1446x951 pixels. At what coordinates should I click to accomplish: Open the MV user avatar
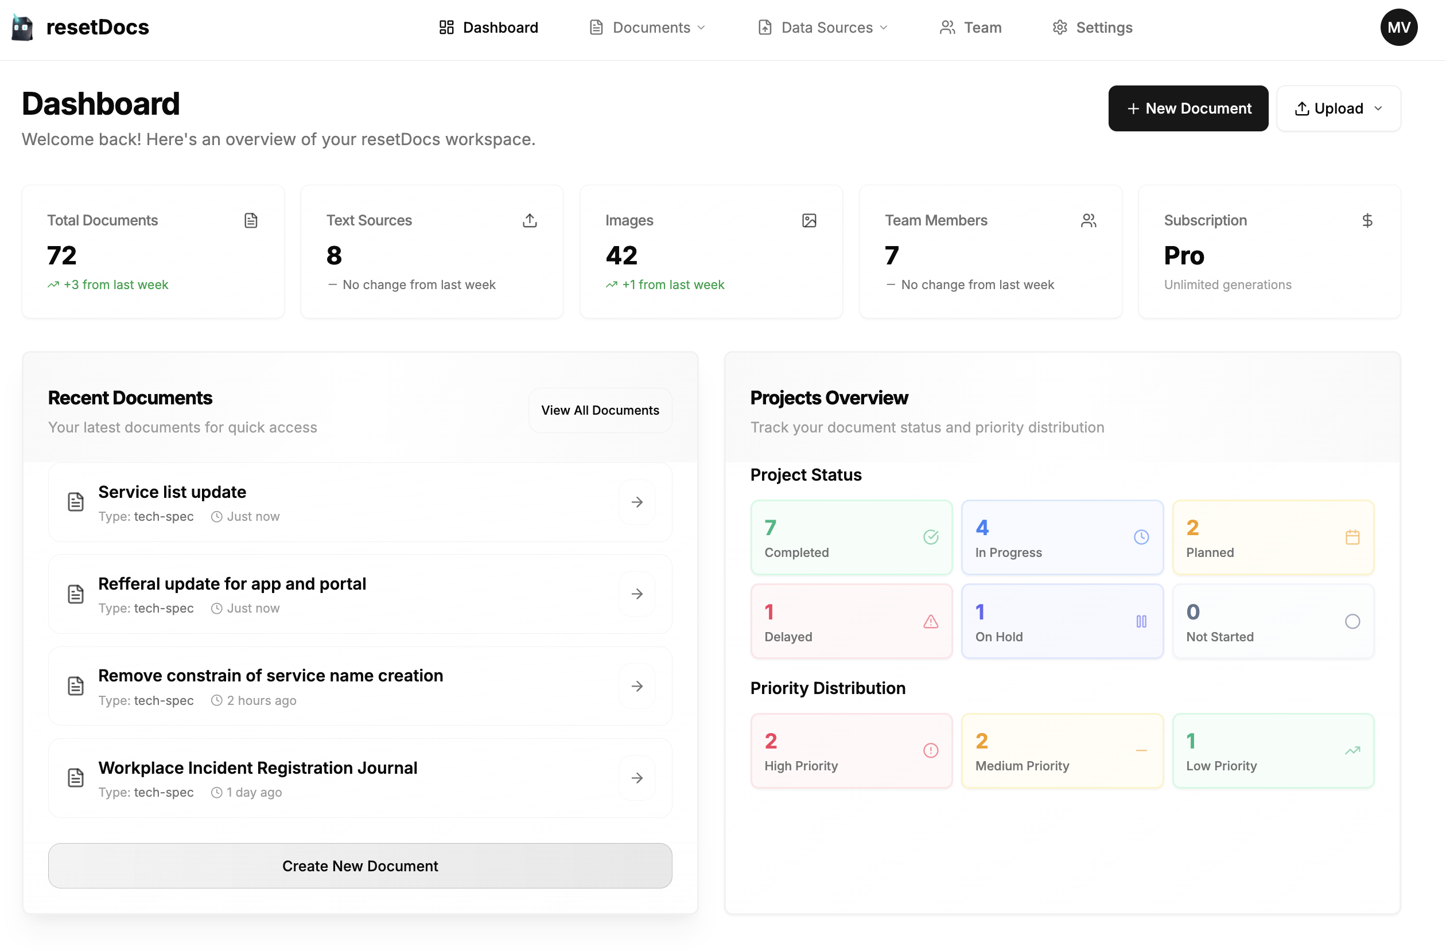(x=1398, y=28)
